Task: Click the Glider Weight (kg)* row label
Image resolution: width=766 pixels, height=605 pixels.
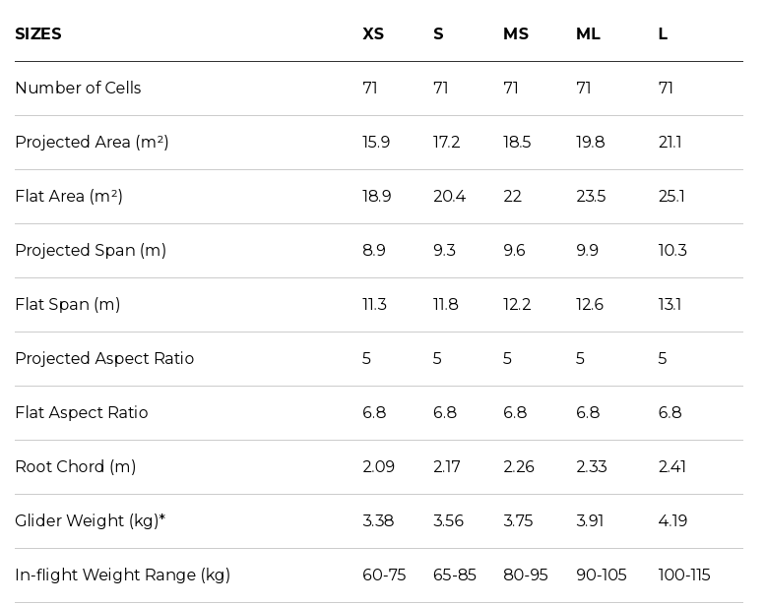Action: click(91, 521)
